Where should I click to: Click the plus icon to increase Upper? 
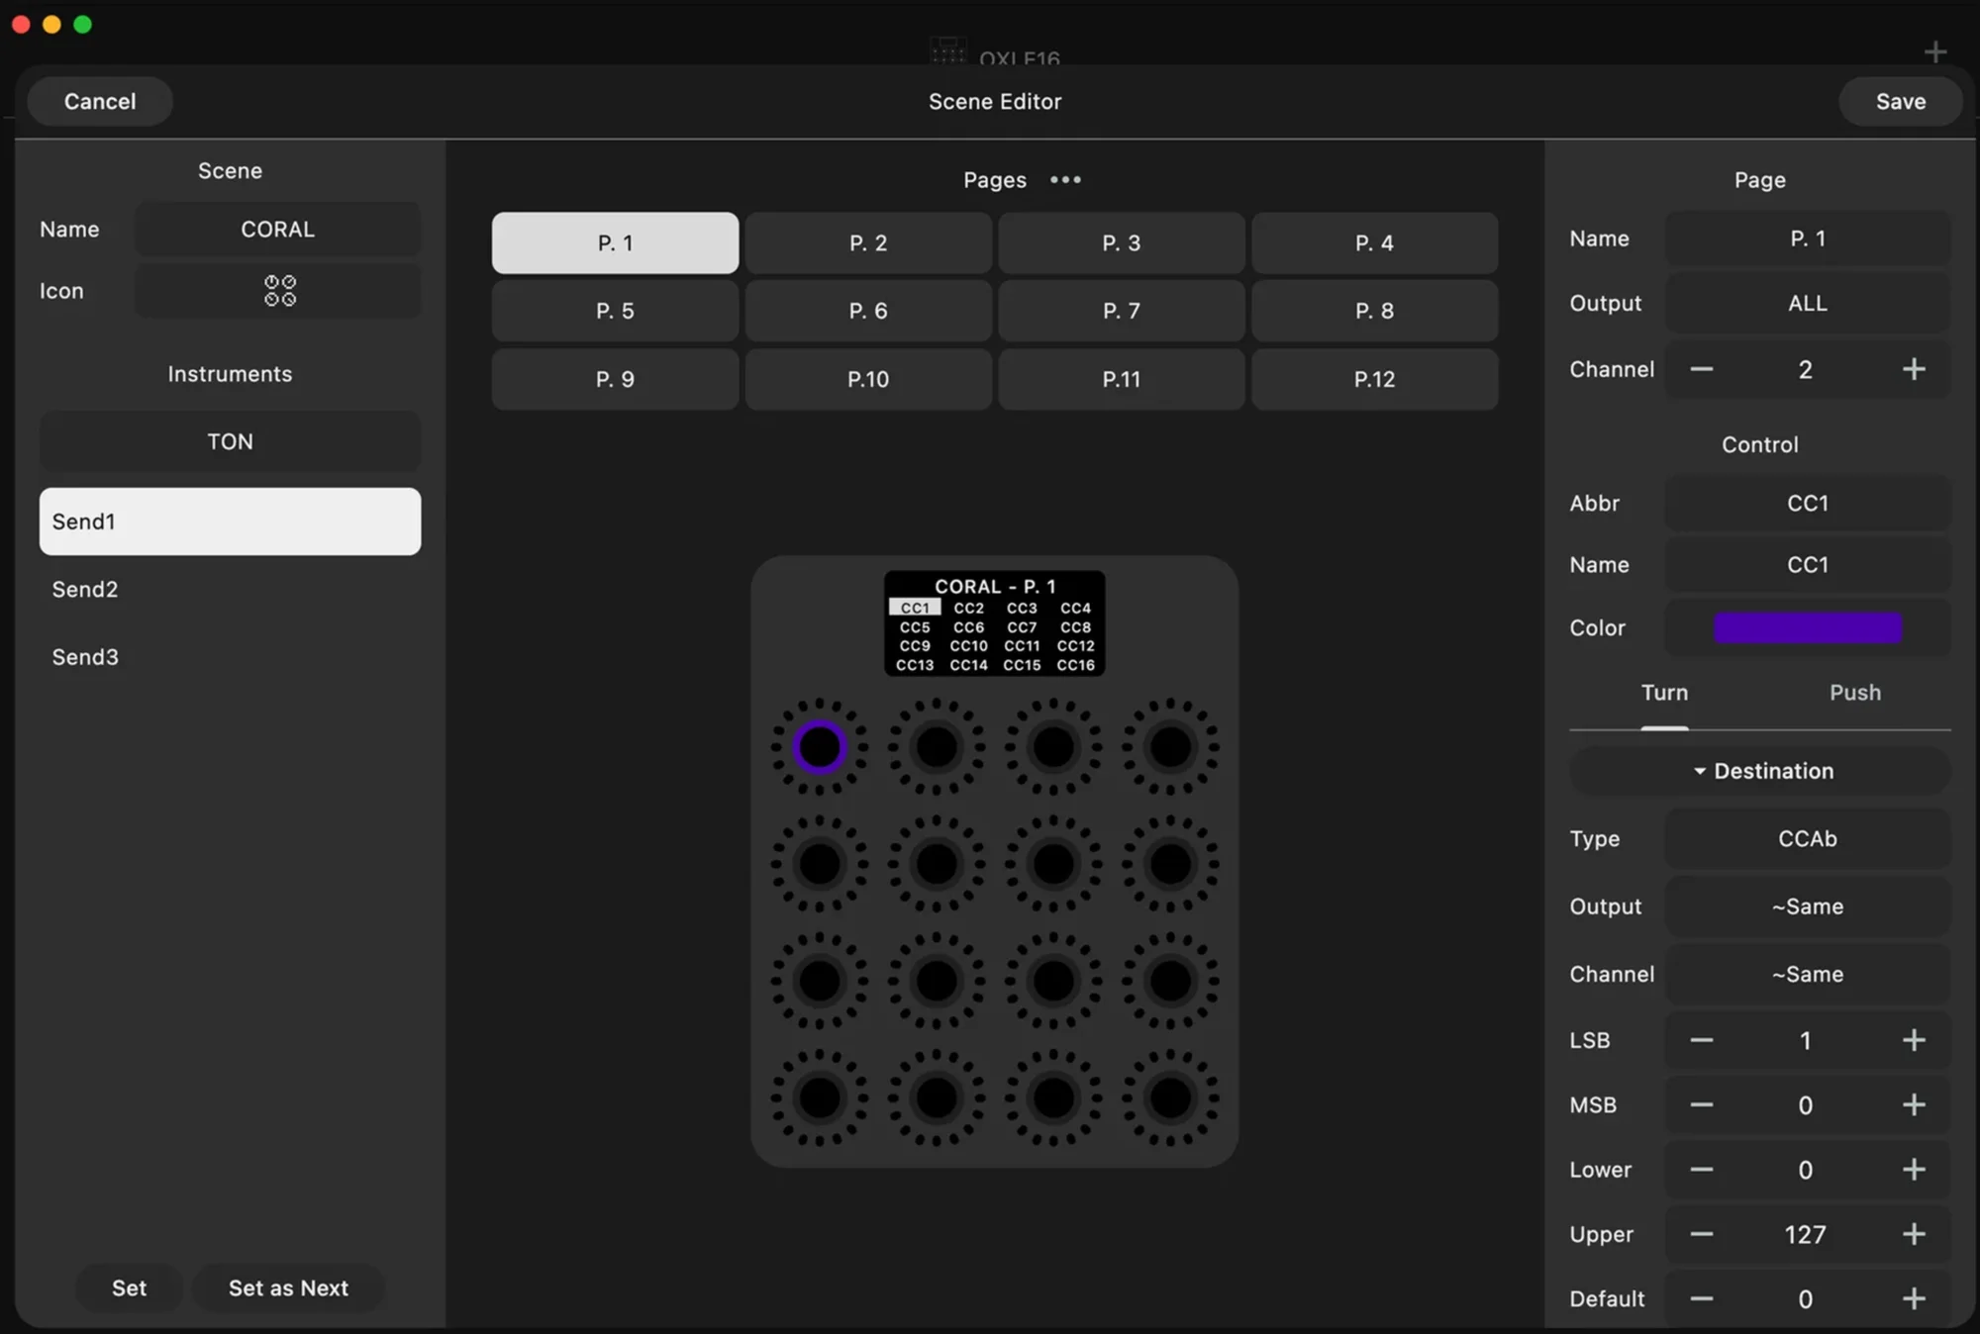pyautogui.click(x=1913, y=1234)
